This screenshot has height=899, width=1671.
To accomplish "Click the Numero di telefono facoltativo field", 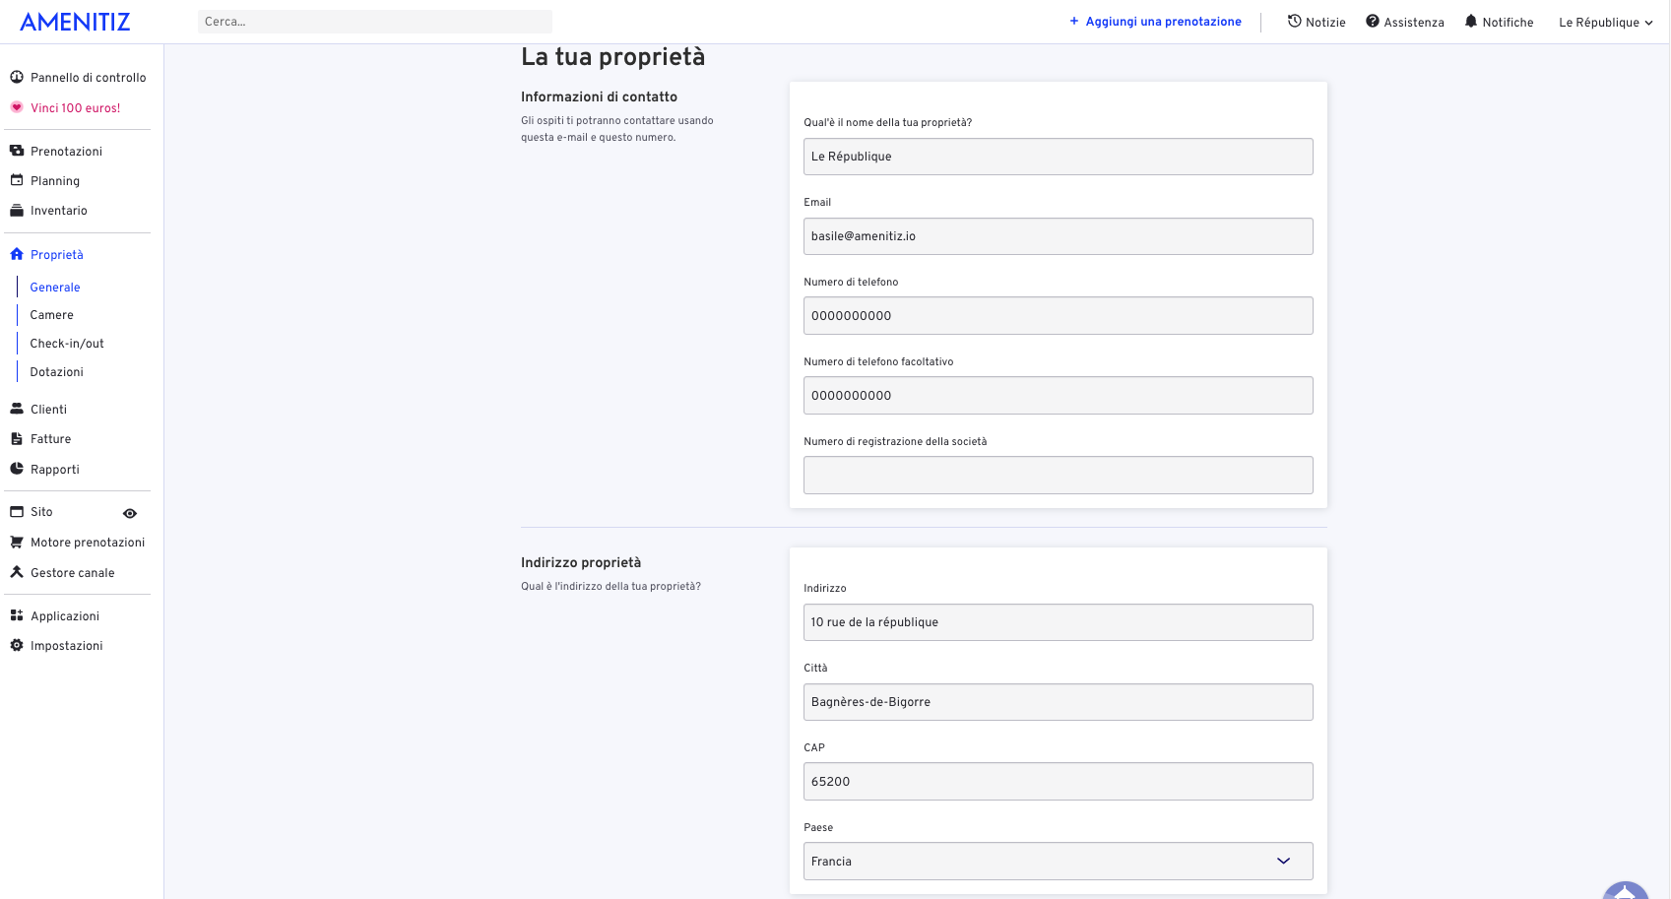I will point(1059,395).
